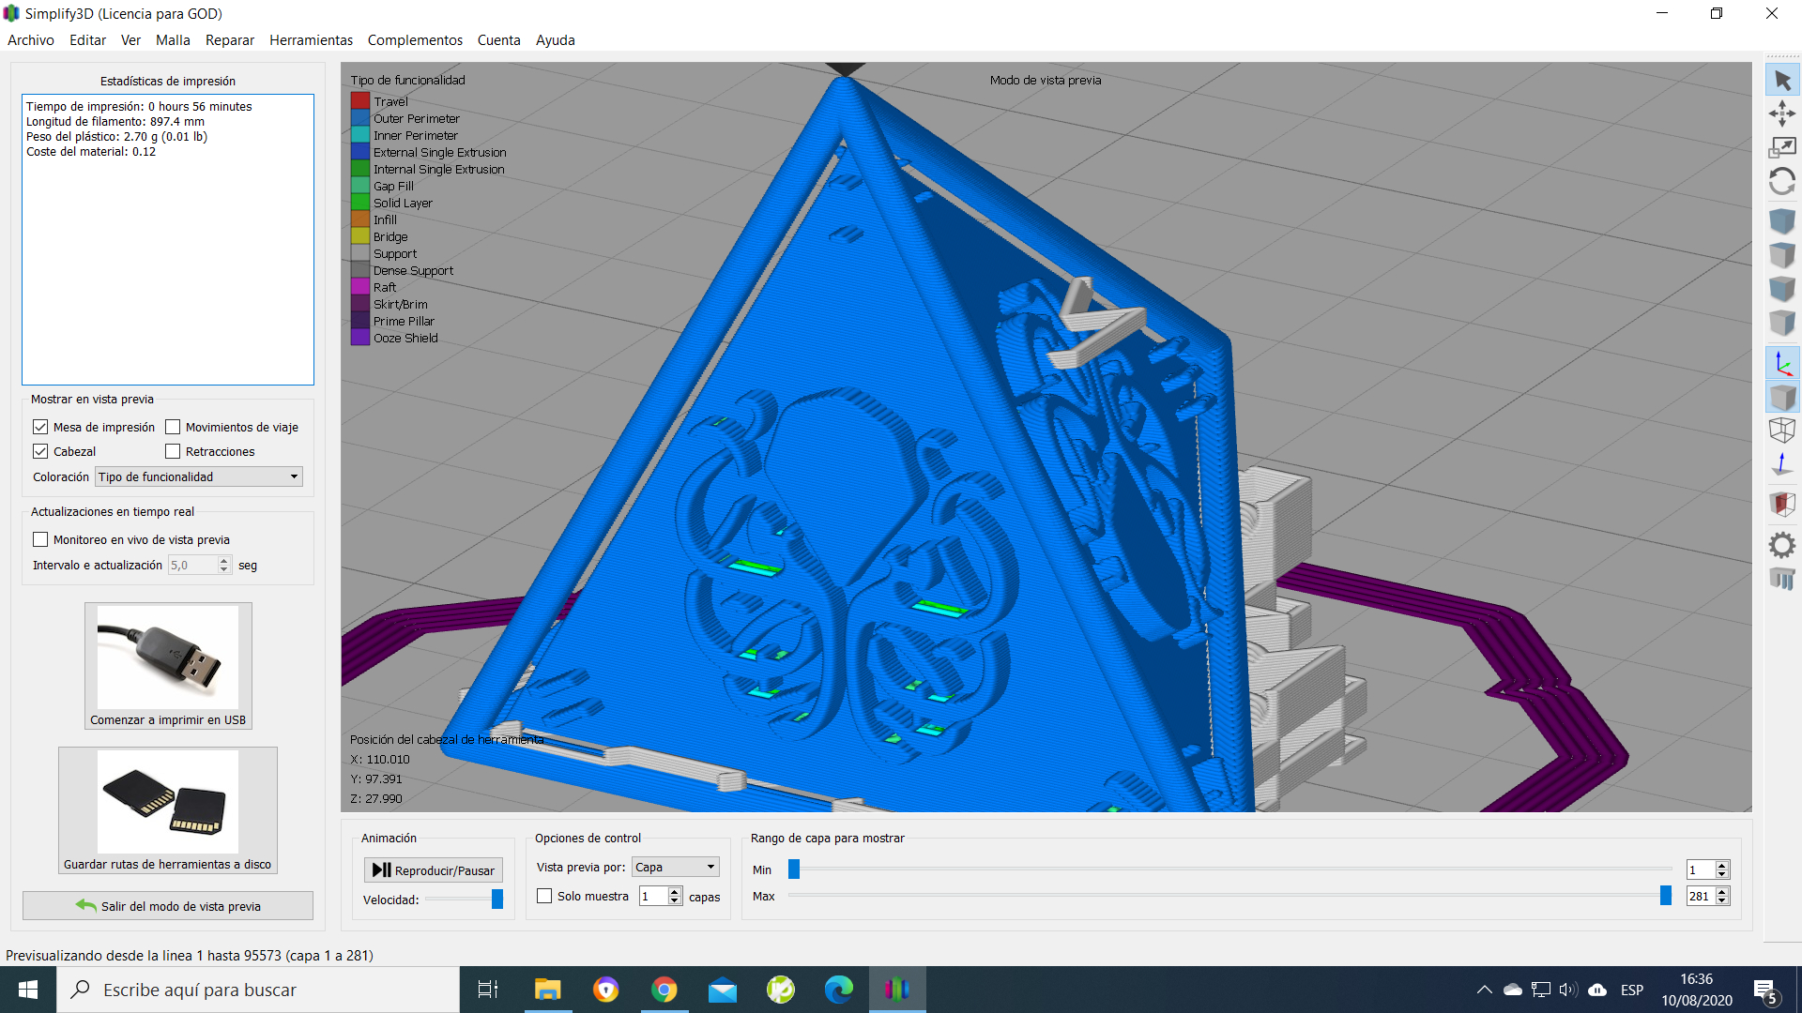Screen dimensions: 1802x1013
Task: Open the Editar menu
Action: (x=87, y=40)
